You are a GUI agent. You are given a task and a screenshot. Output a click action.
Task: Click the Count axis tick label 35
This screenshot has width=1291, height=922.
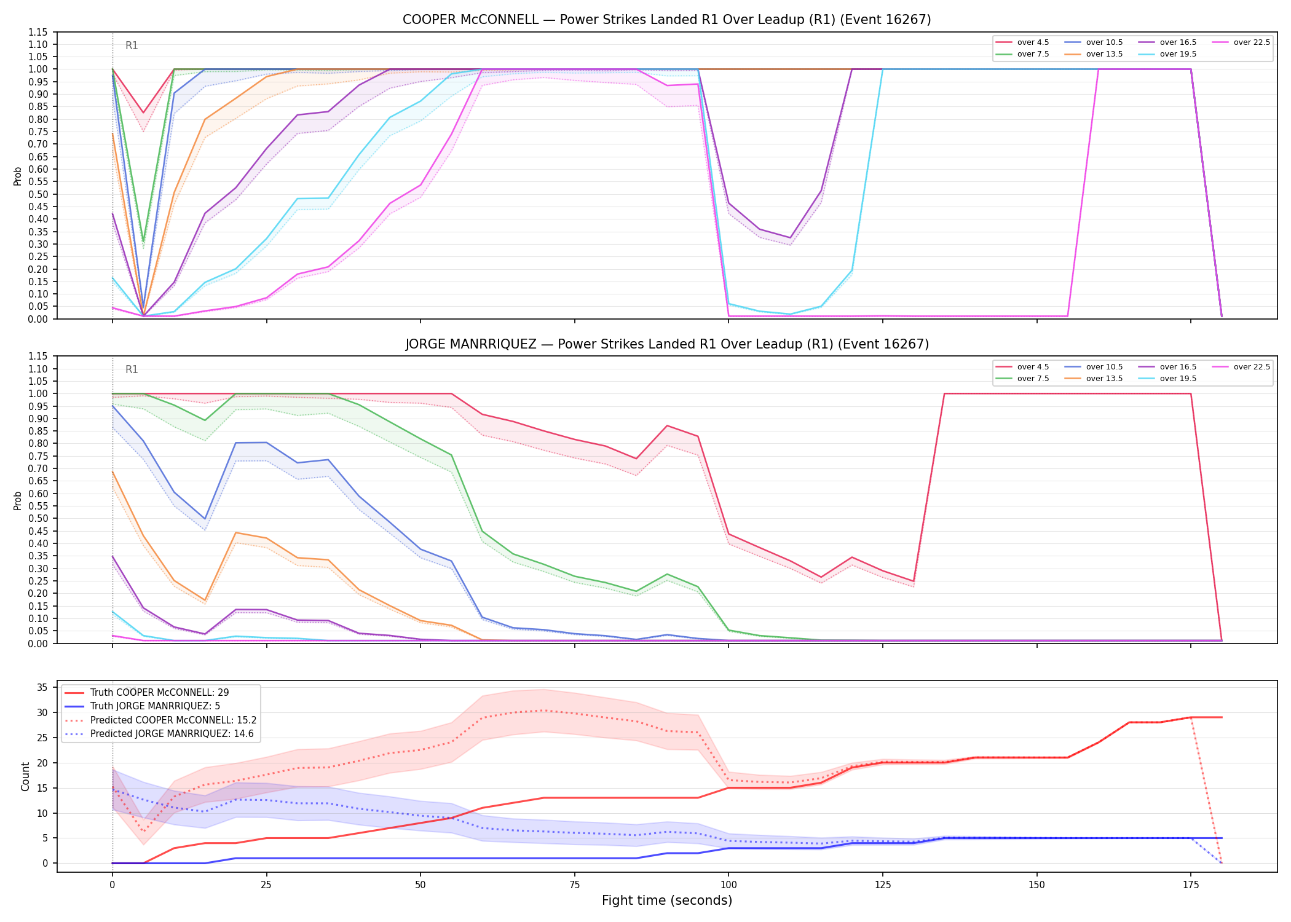coord(42,687)
